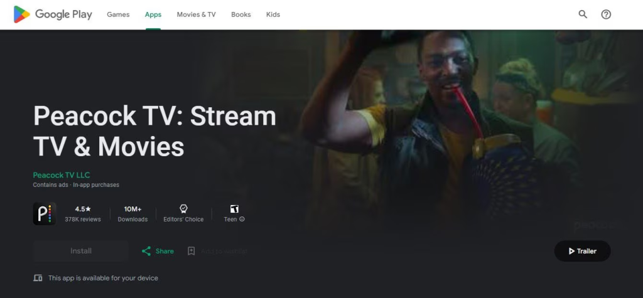Switch to the Movies & TV tab
This screenshot has height=298, width=643.
click(x=196, y=14)
